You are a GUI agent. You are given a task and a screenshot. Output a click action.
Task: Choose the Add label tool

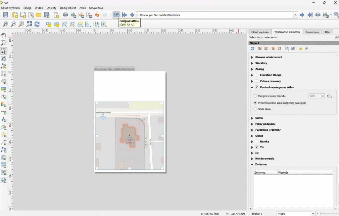tap(4, 97)
